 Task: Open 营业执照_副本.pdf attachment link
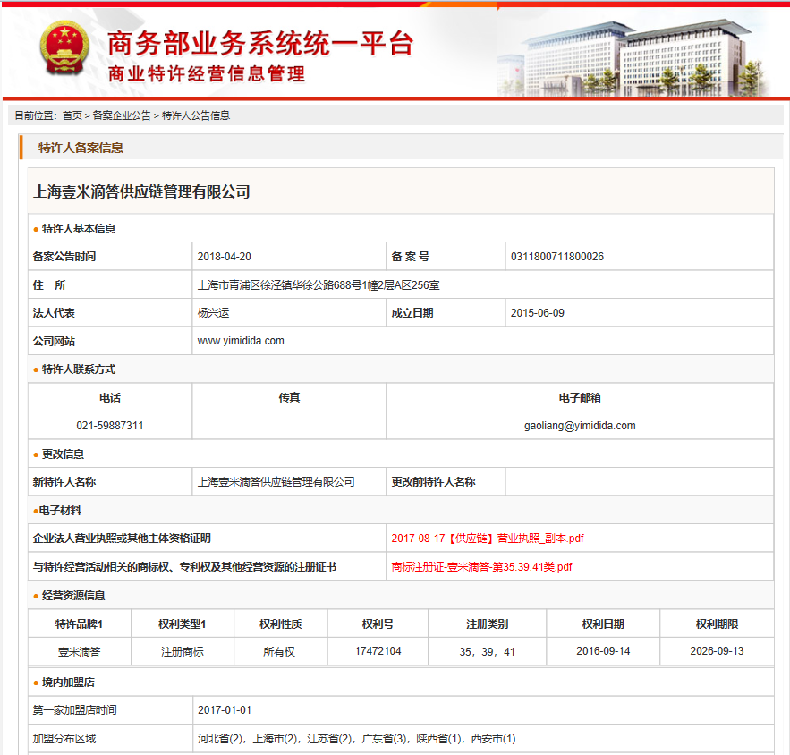(488, 539)
